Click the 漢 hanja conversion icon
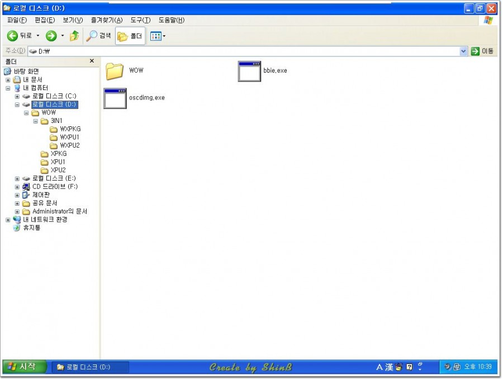Screen dimensions: 503x379 coord(389,367)
